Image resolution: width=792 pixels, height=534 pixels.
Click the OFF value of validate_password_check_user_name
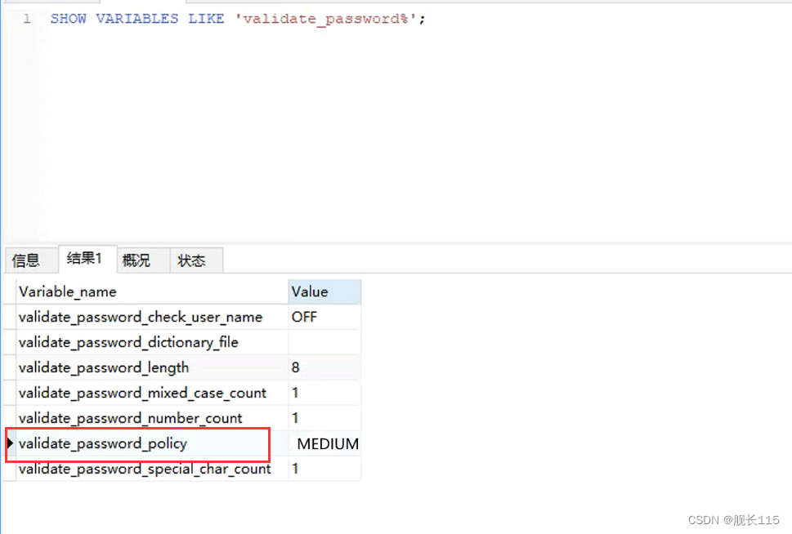pos(303,317)
